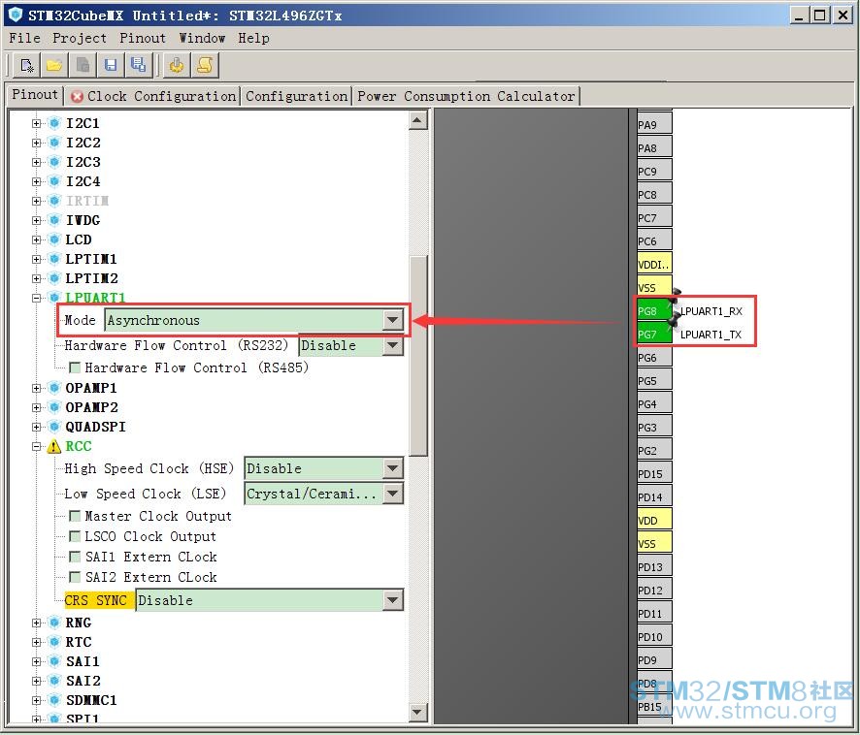
Task: Collapse the RCC tree node
Action: coord(36,447)
